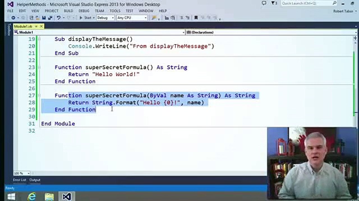Open the BUILD menu
The width and height of the screenshot is (359, 201).
(x=68, y=11)
